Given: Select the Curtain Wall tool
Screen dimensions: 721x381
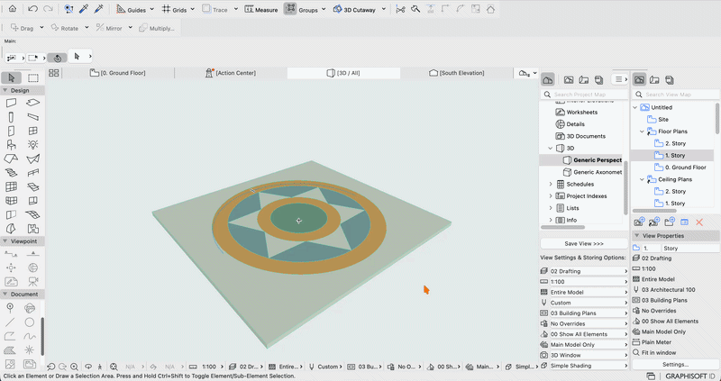Looking at the screenshot, I should [12, 187].
